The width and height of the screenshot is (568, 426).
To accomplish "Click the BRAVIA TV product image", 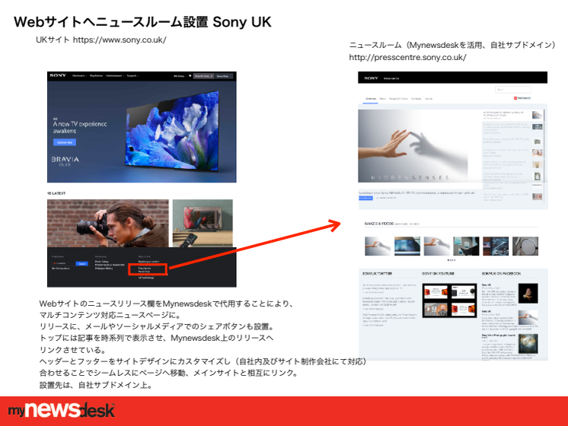I will pyautogui.click(x=172, y=131).
